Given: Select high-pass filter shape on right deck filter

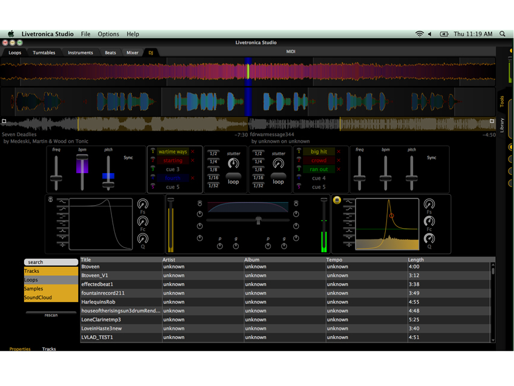Looking at the screenshot, I should pos(349,209).
